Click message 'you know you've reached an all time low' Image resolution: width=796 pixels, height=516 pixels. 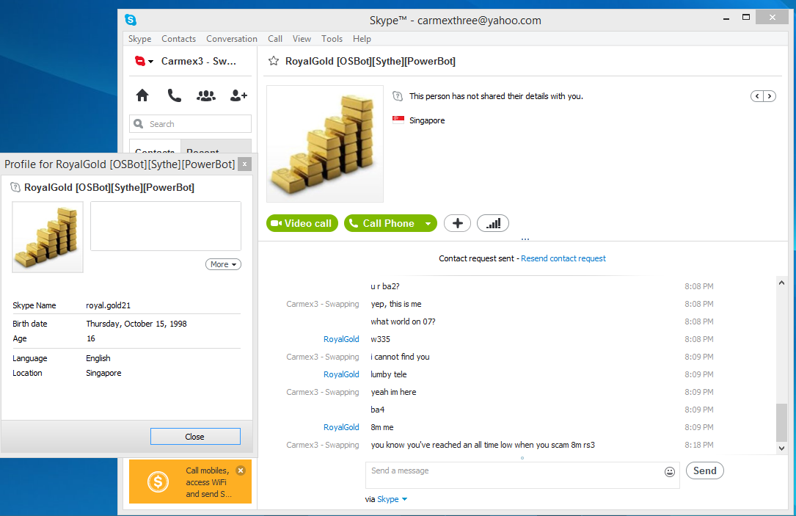click(483, 445)
